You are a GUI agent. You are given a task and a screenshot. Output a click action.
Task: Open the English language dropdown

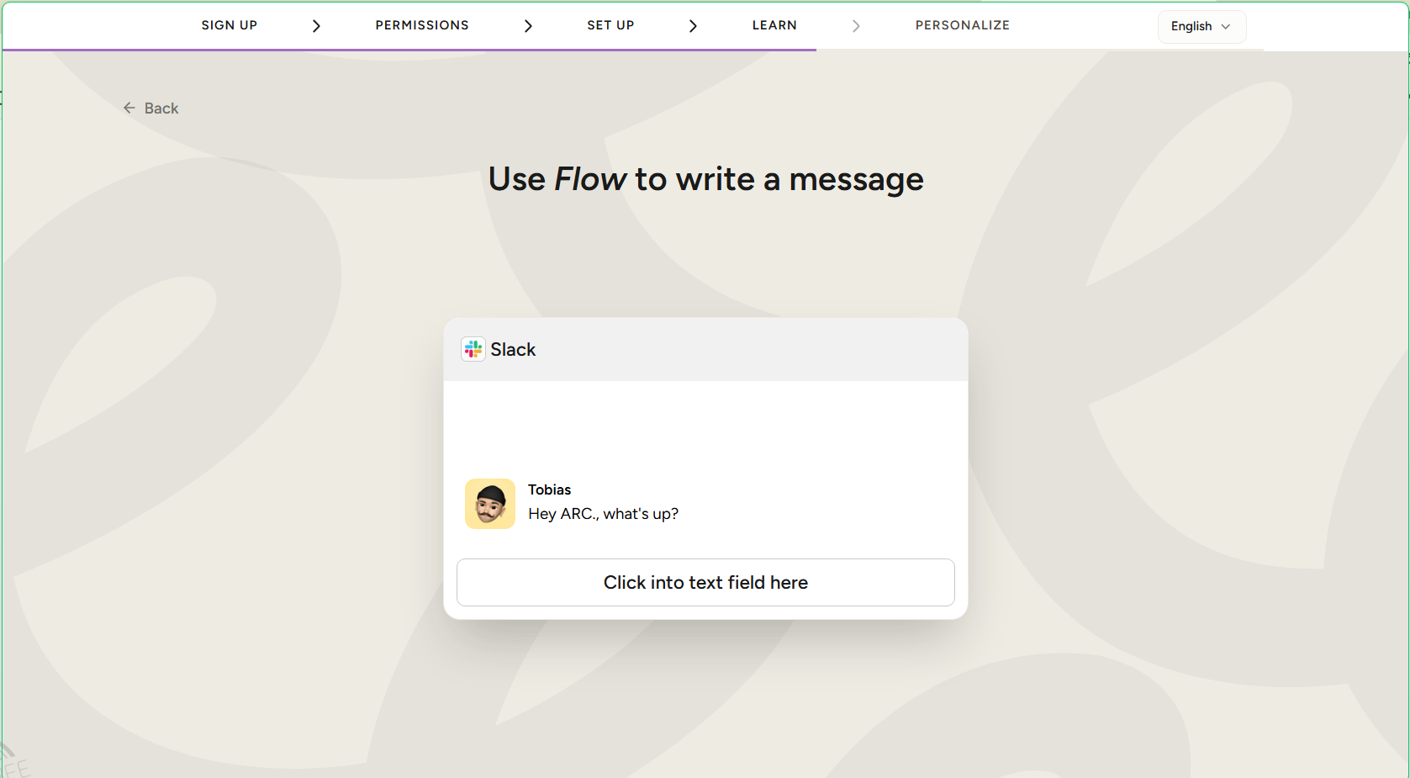tap(1201, 26)
